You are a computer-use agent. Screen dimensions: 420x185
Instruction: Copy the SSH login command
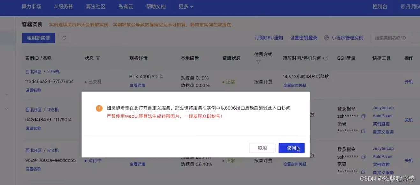click(x=363, y=116)
